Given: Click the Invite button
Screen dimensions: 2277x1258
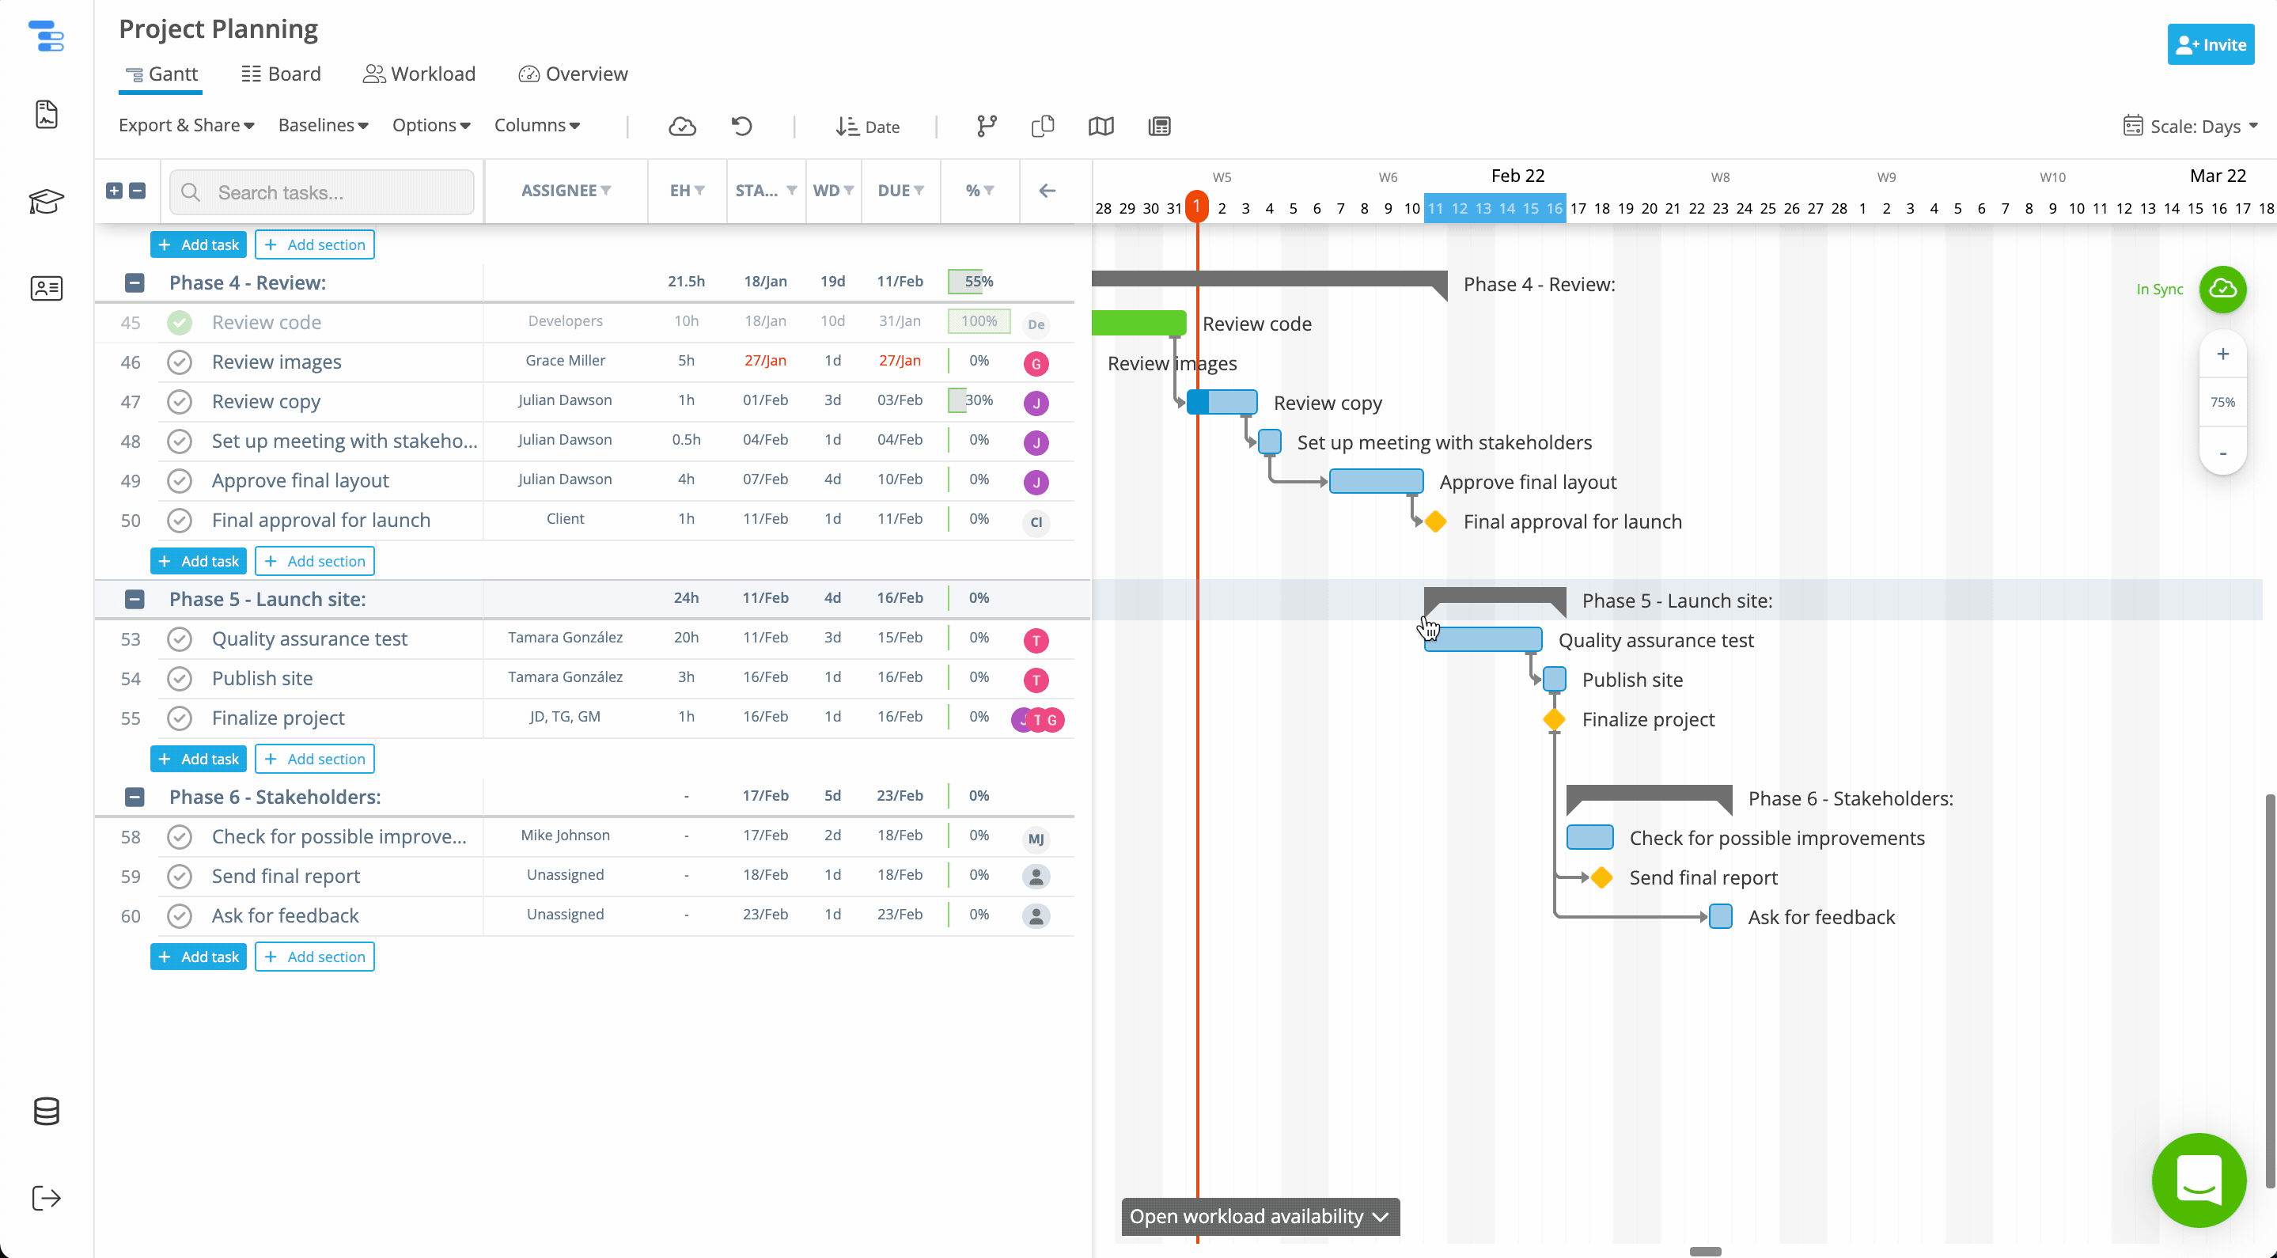Looking at the screenshot, I should point(2211,44).
